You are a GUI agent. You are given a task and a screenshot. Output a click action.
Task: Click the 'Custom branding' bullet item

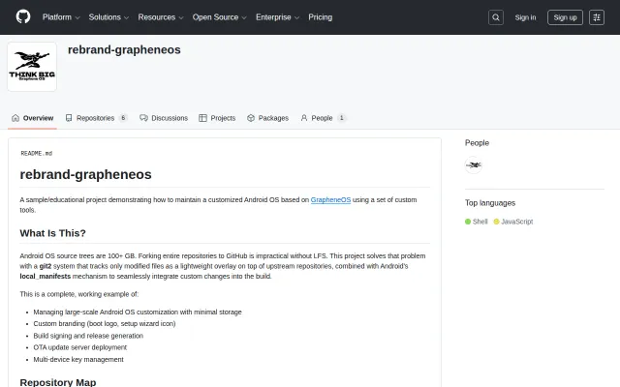click(x=105, y=323)
